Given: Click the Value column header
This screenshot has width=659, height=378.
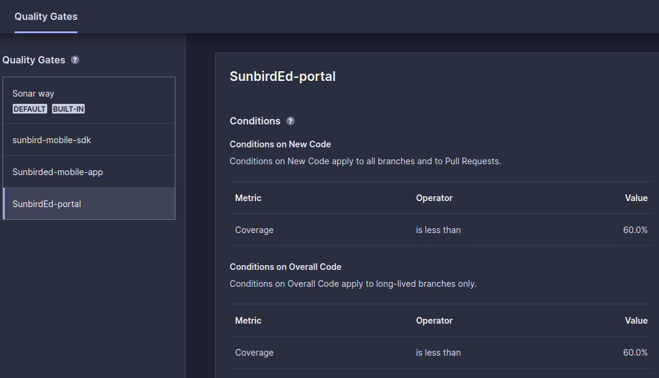Looking at the screenshot, I should coord(636,197).
